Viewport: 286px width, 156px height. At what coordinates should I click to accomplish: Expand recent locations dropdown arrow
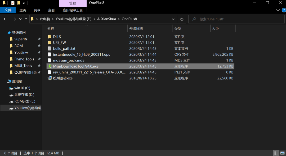coord(20,19)
